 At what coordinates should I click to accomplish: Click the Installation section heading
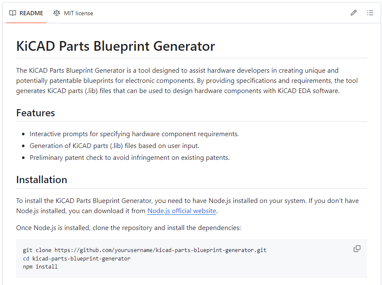pyautogui.click(x=41, y=180)
